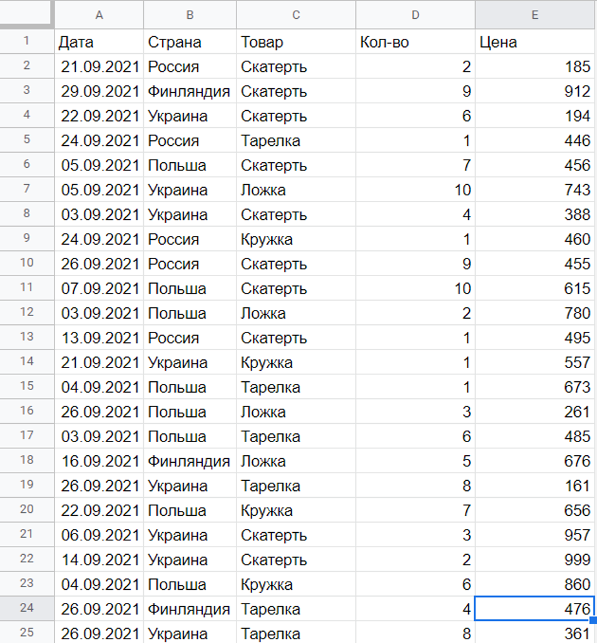Select column A header
The width and height of the screenshot is (597, 643).
point(99,15)
